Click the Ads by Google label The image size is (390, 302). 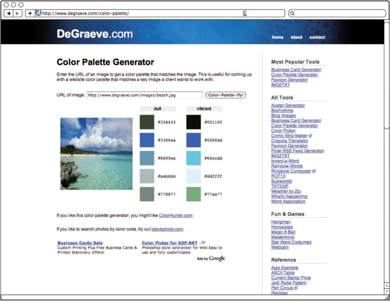point(211,259)
